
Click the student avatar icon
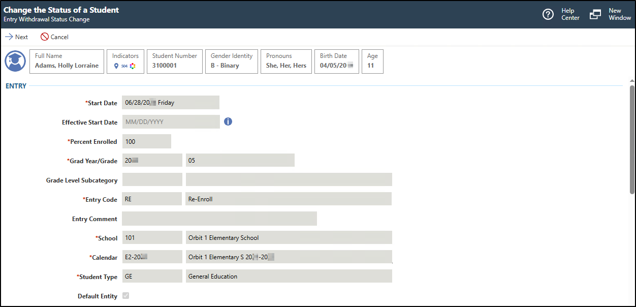tap(15, 61)
